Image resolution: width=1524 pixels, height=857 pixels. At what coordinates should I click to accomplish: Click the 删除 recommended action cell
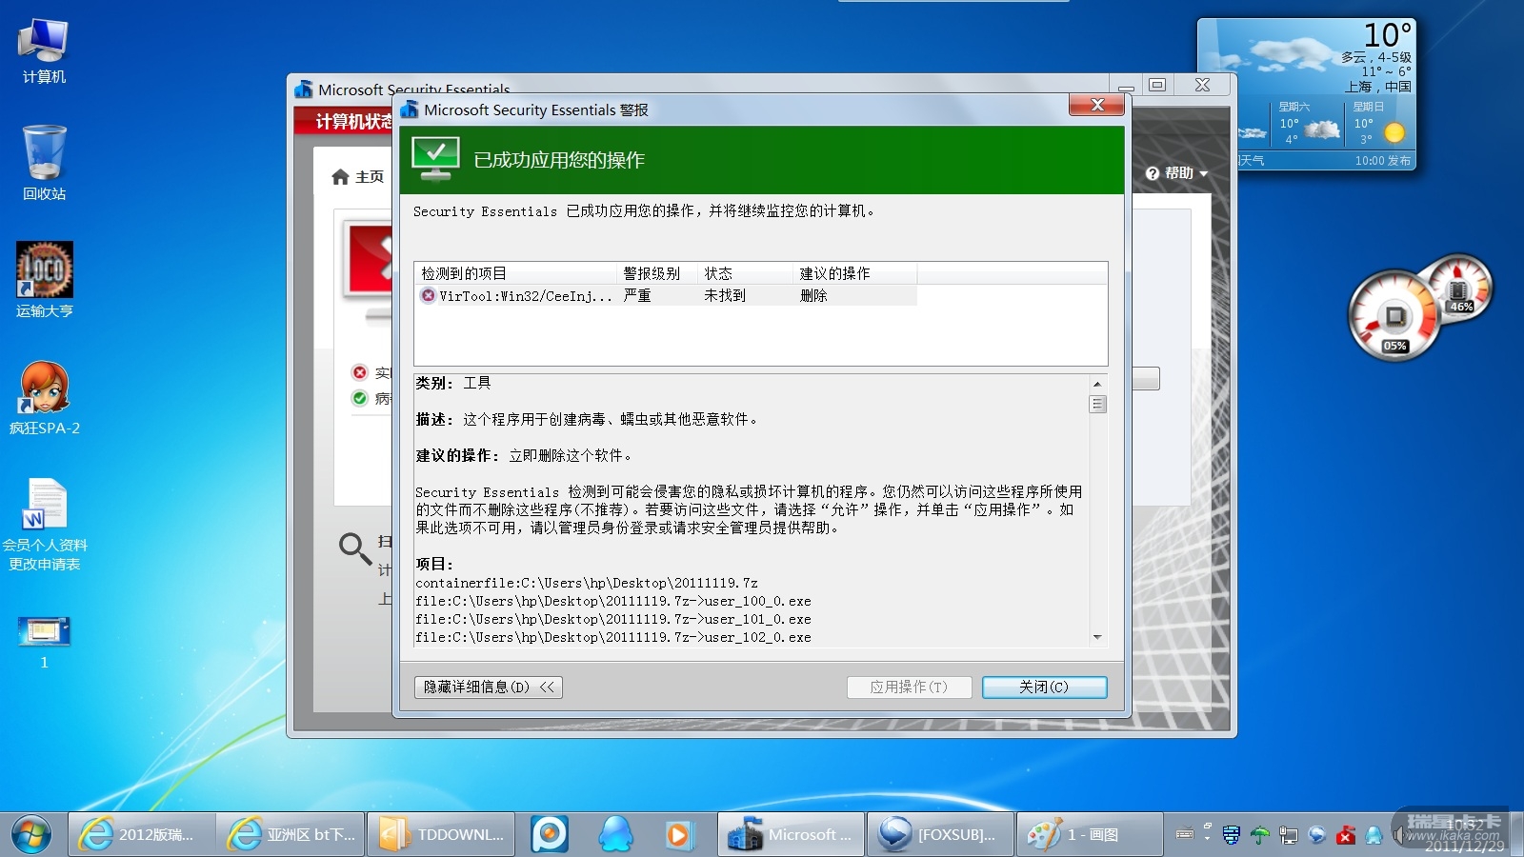[x=813, y=296]
